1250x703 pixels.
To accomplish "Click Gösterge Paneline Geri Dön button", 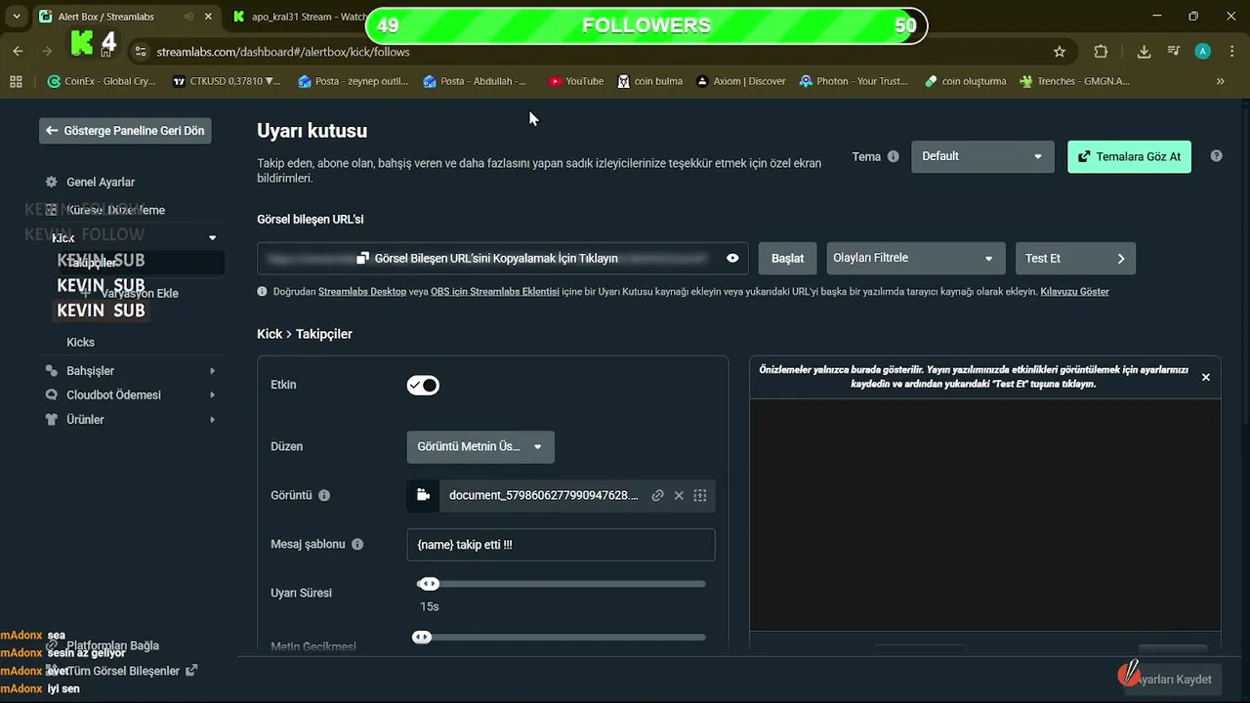I will click(125, 131).
